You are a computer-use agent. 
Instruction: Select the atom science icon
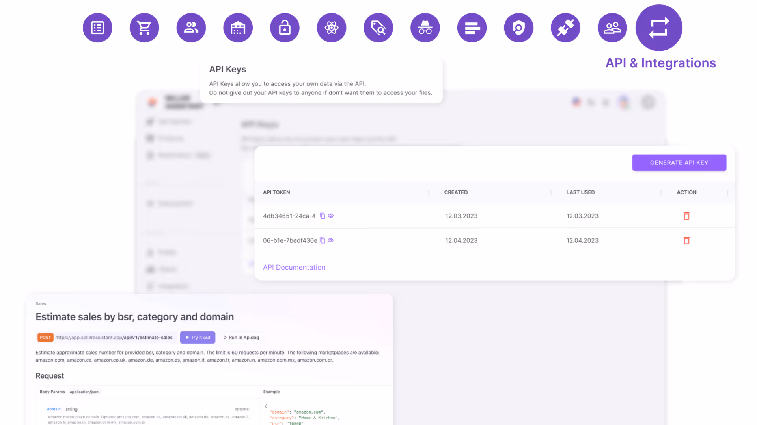(x=332, y=28)
